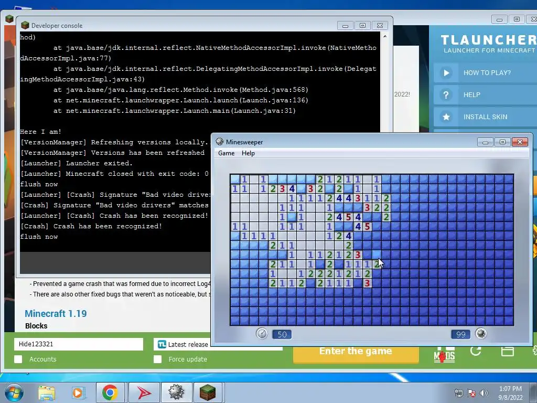This screenshot has height=403, width=537.
Task: Open File Explorer from the taskbar
Action: [x=47, y=393]
